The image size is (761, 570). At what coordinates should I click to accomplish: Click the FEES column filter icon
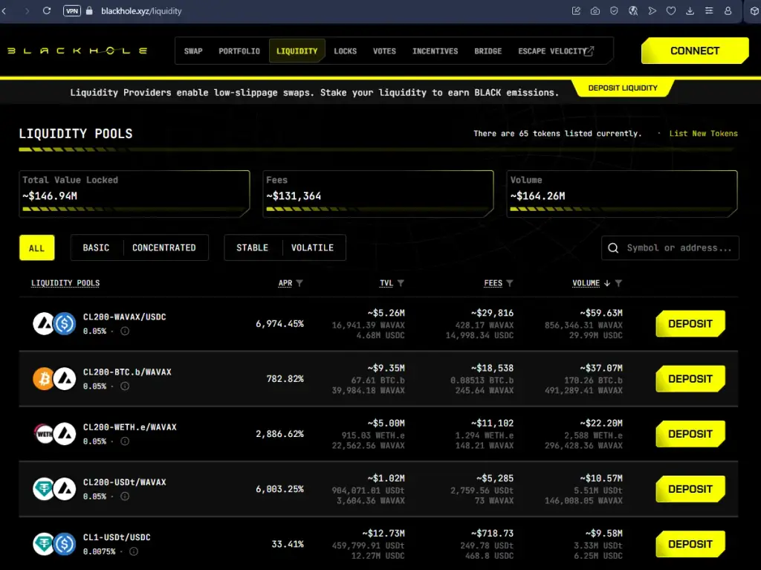(x=510, y=283)
